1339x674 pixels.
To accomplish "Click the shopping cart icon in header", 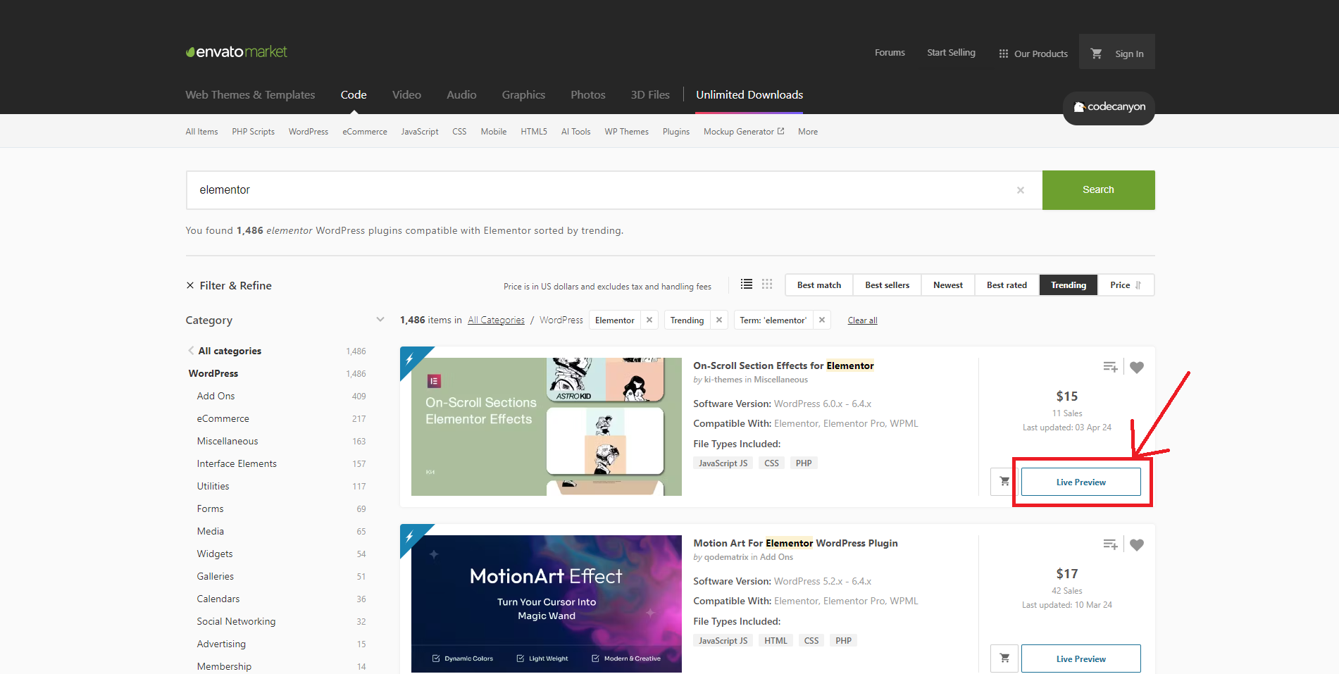I will [x=1096, y=54].
